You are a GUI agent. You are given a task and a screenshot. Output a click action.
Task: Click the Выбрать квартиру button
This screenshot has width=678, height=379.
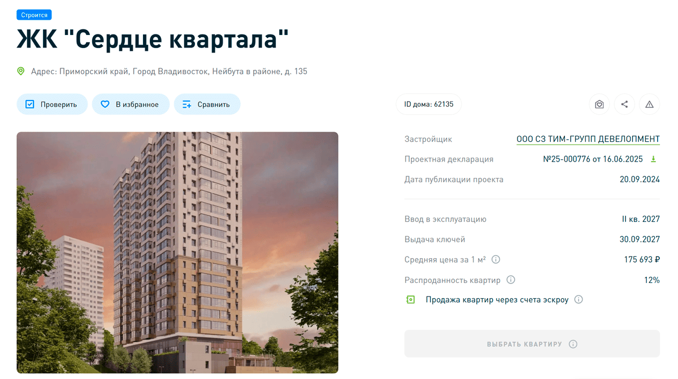532,344
